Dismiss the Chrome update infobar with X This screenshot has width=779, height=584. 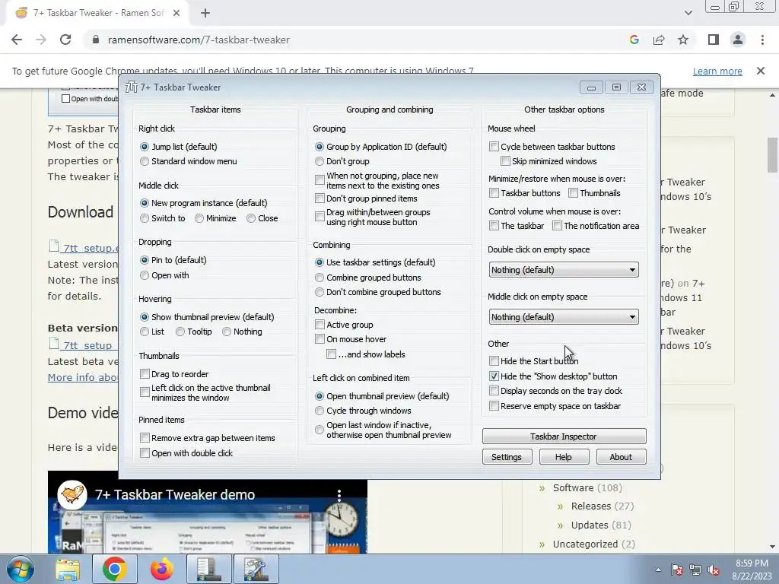760,71
